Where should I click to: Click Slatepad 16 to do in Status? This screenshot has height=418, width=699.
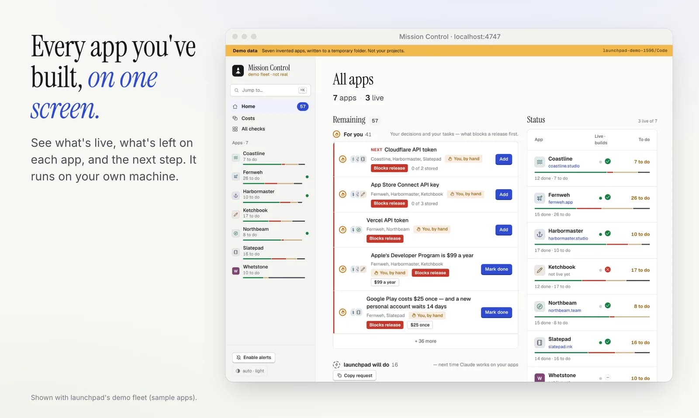[640, 342]
